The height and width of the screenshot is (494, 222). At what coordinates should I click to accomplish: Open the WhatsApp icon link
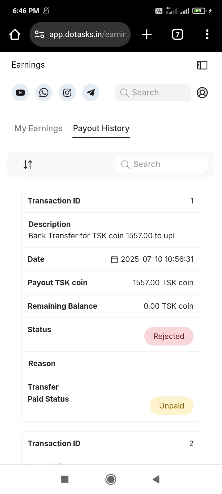point(44,93)
